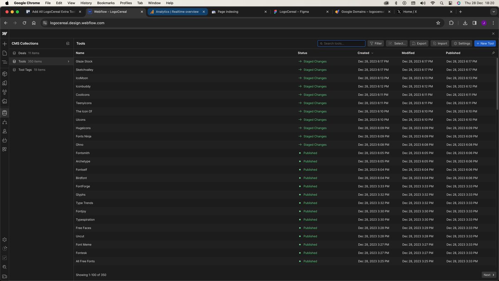Open Chrome profile J avatar
The image size is (499, 281).
(x=484, y=23)
